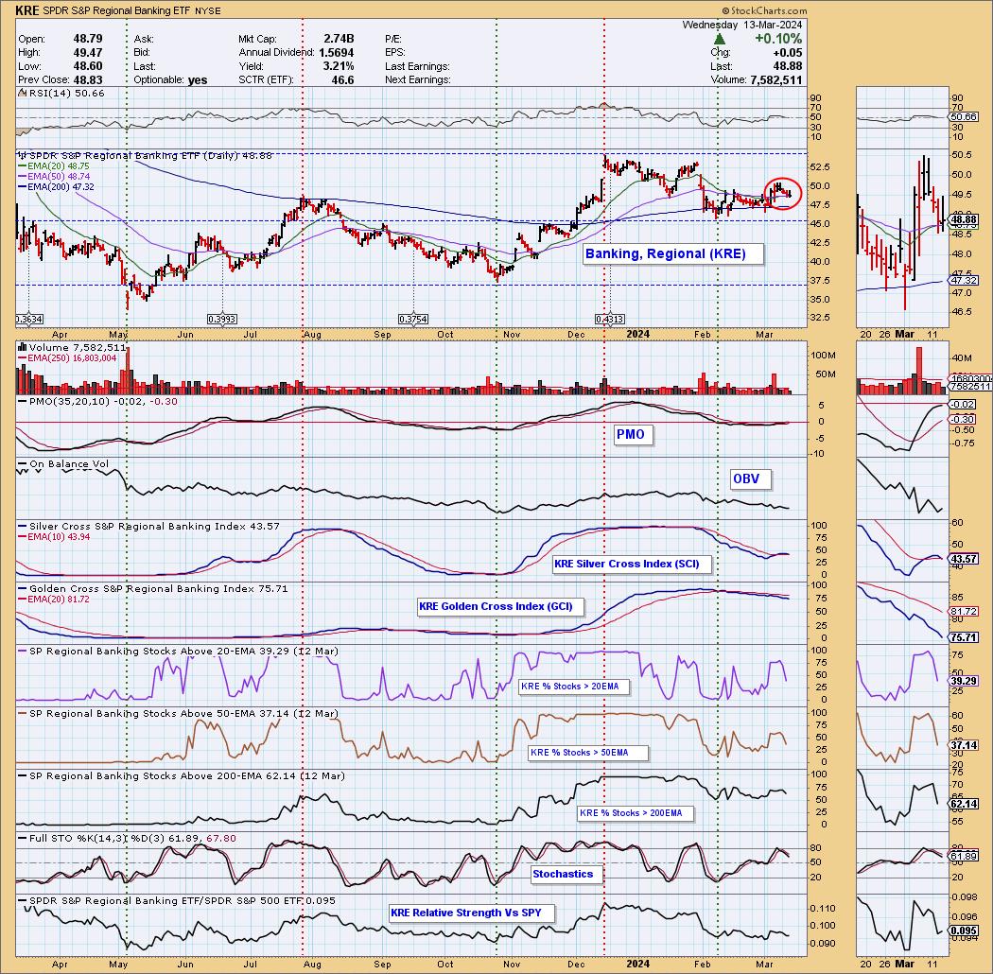Click the 50.66 RSI value tag in zoom panel
This screenshot has width=993, height=974.
tap(964, 117)
